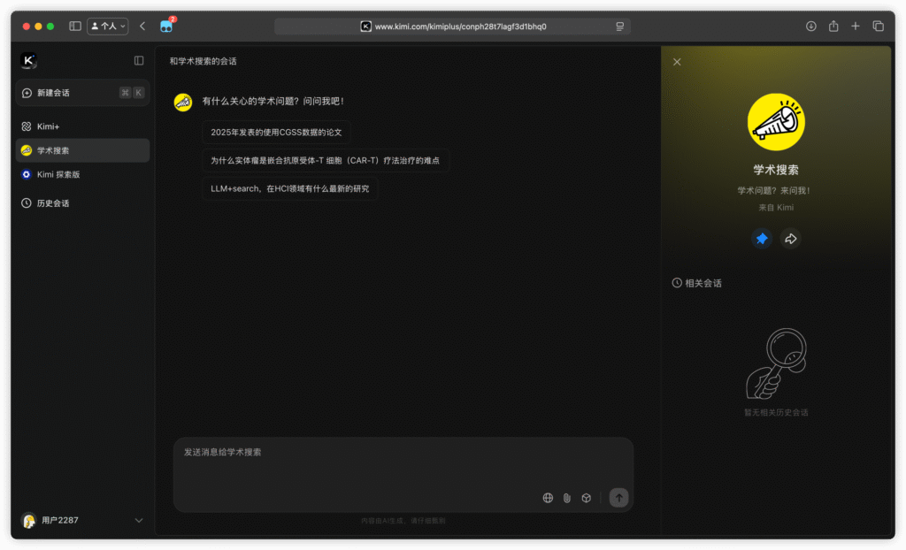
Task: Attach a file with the paperclip icon
Action: click(567, 498)
